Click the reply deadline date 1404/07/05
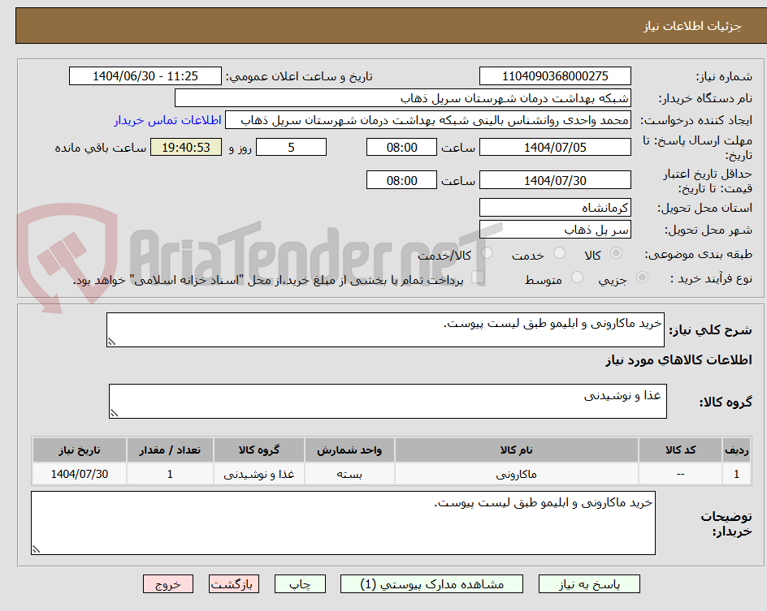 click(x=555, y=147)
